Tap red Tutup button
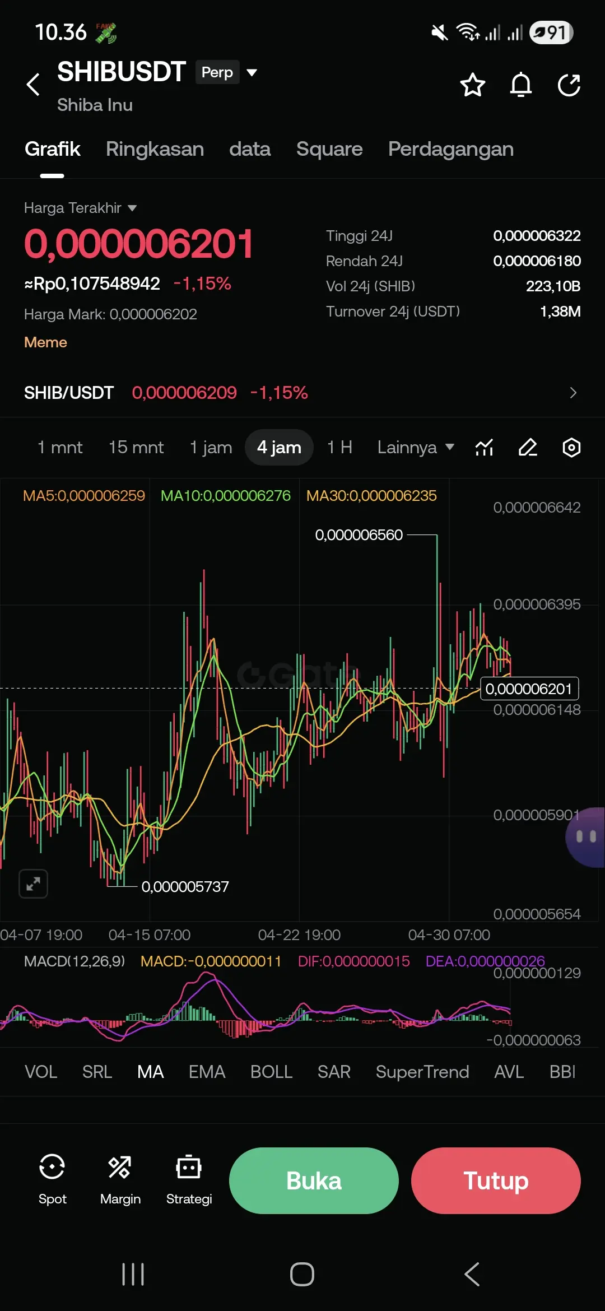605x1311 pixels. (x=496, y=1180)
